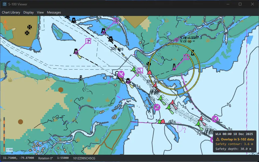This screenshot has width=259, height=162.
Task: Click the black flag post symbol on shoreline
Action: tap(81, 78)
